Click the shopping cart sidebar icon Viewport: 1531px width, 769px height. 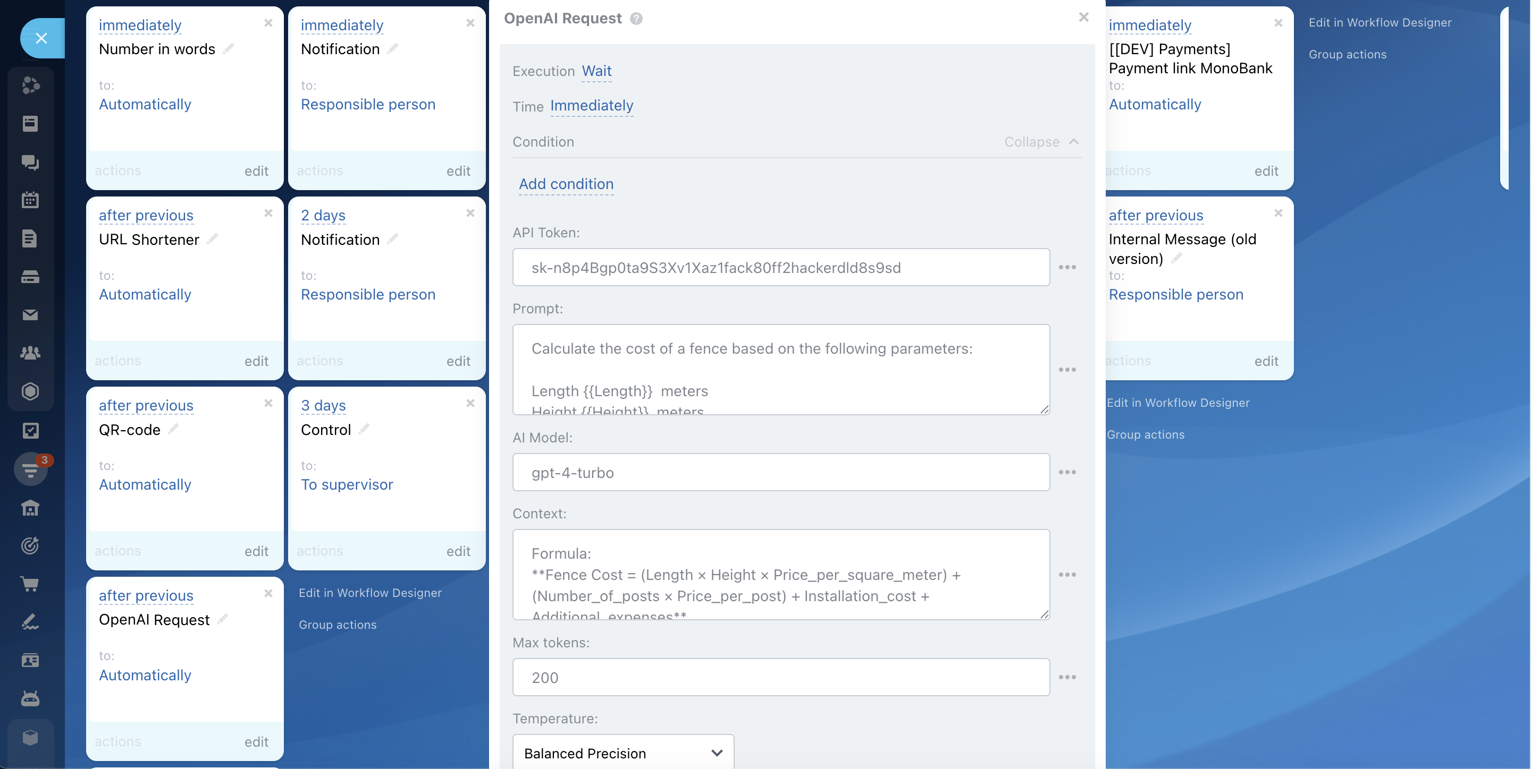[x=30, y=584]
